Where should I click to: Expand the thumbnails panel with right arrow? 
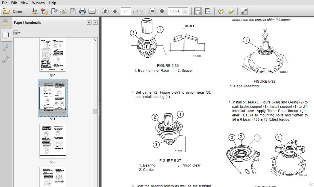pos(95,22)
